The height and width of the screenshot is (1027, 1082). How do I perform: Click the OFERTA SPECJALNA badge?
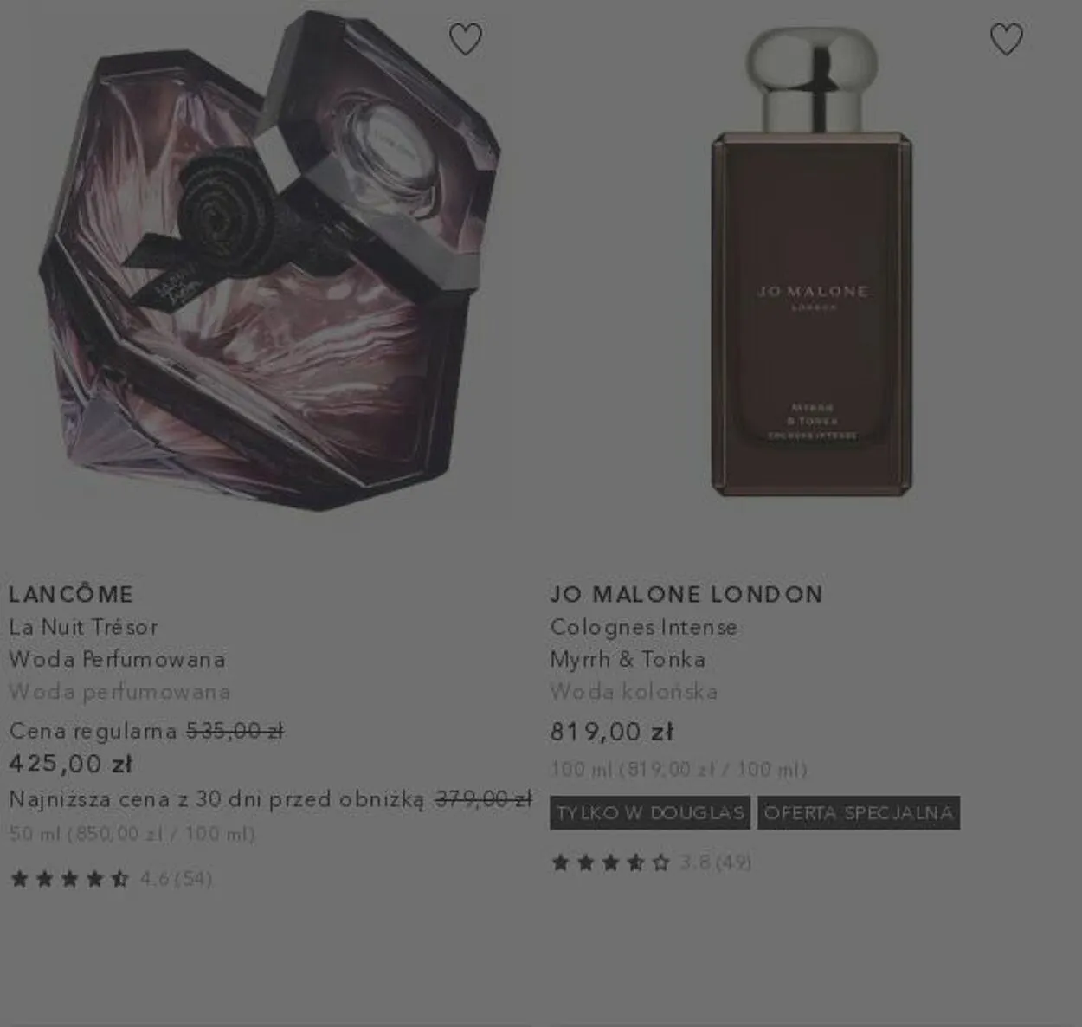pos(859,813)
